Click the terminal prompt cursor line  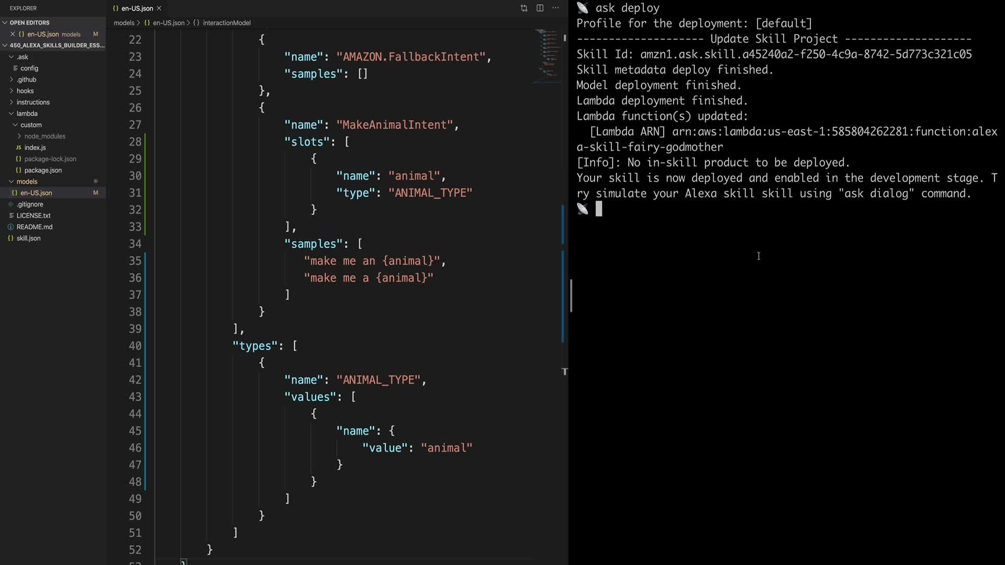(599, 209)
